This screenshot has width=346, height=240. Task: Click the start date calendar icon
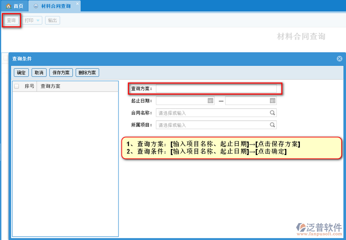pos(210,101)
